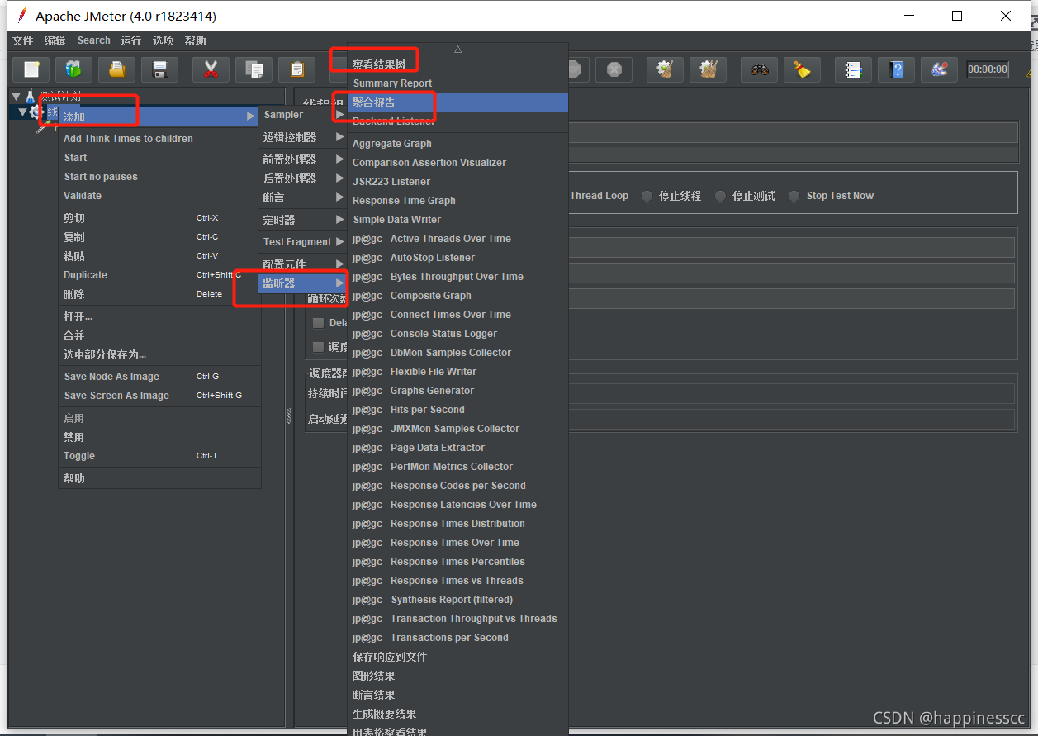Choose 察看结果树 listener
The height and width of the screenshot is (736, 1038).
[x=458, y=64]
